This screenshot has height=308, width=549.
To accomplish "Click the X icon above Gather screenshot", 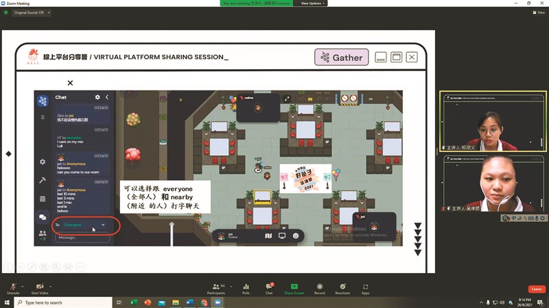I will tap(71, 83).
